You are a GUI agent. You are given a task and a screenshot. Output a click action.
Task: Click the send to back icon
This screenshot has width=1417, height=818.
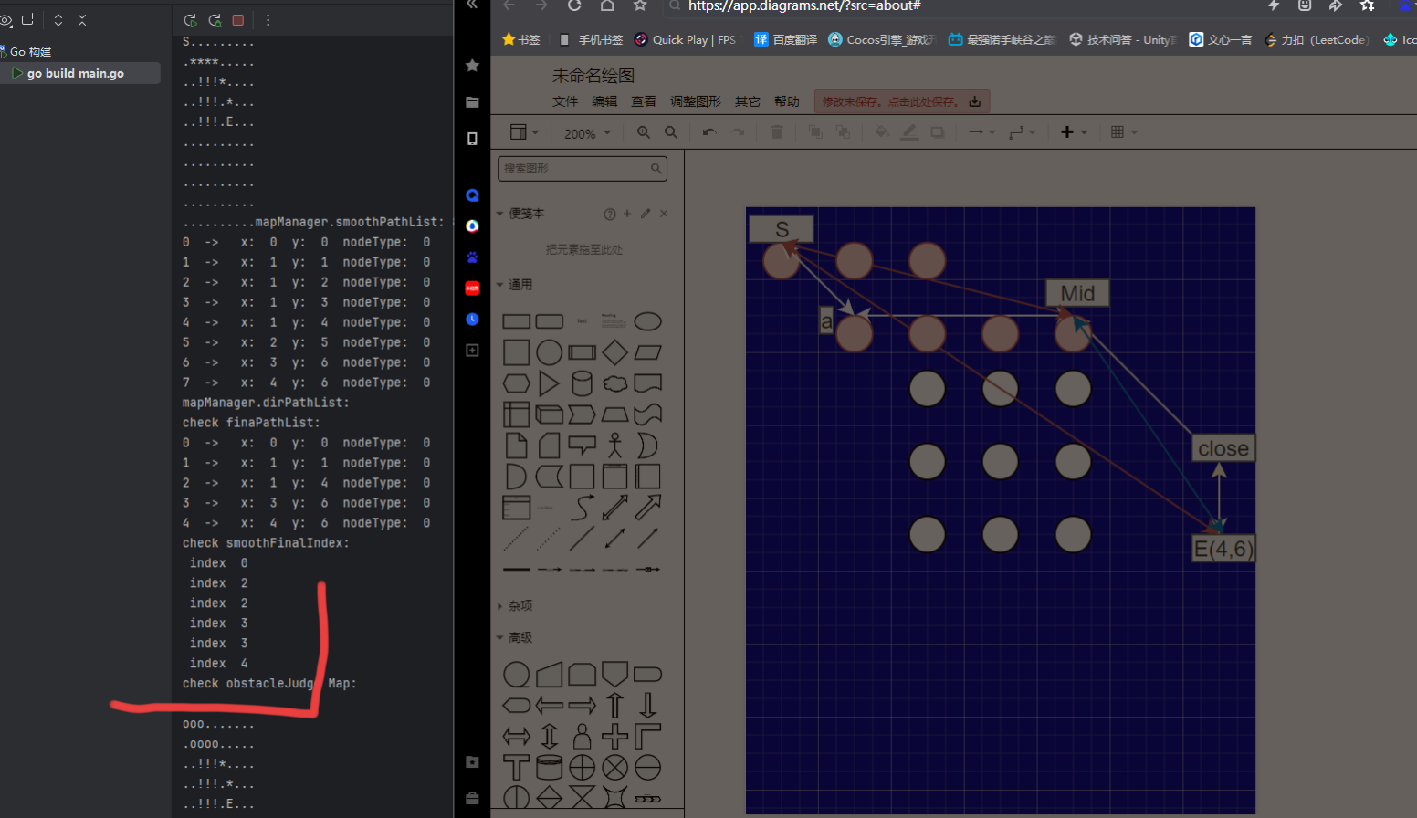click(843, 132)
